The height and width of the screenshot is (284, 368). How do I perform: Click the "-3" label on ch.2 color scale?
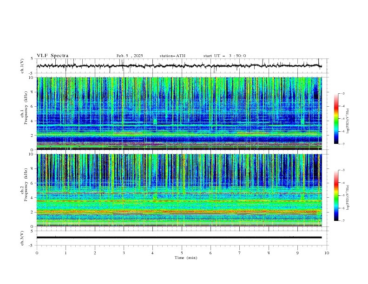pos(343,170)
